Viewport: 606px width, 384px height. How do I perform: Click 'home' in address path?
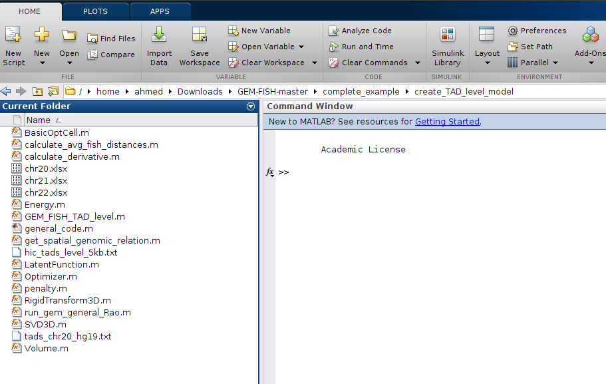tap(108, 92)
